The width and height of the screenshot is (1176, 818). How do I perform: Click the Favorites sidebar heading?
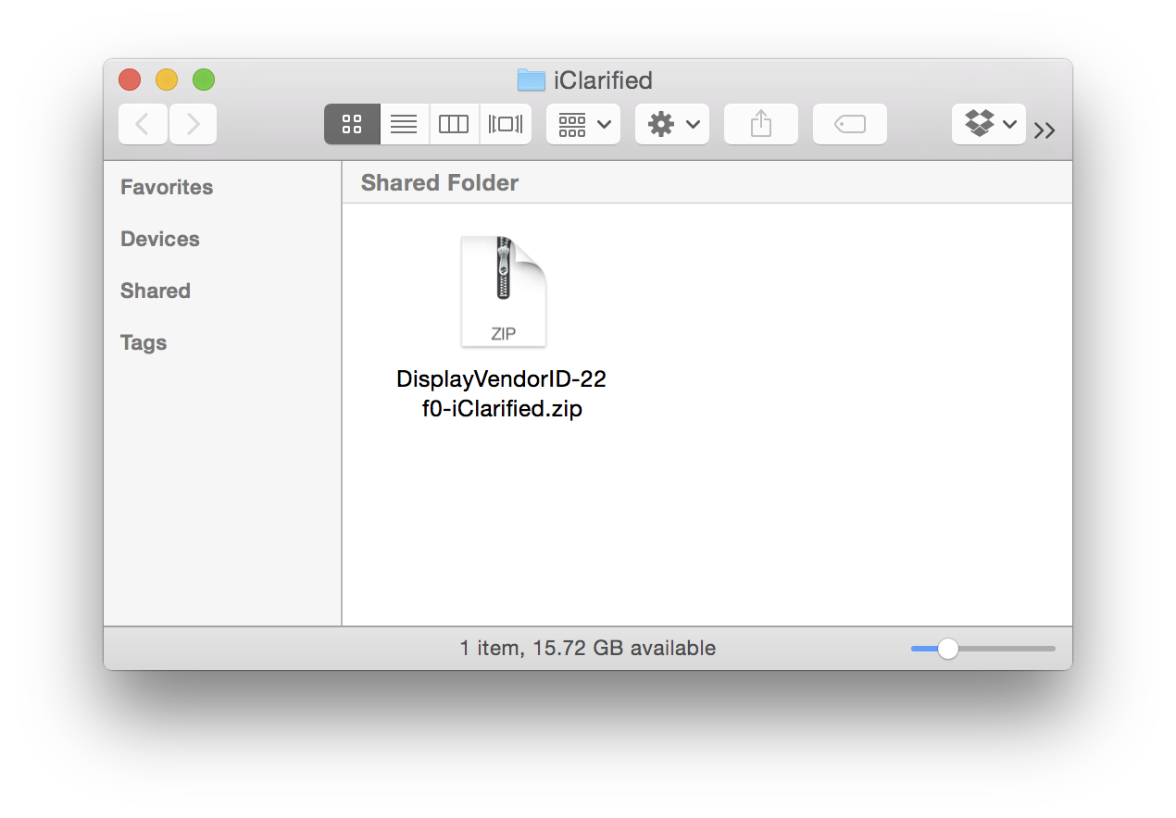point(167,187)
